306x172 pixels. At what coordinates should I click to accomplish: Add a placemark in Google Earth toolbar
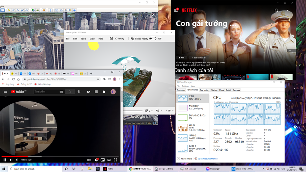pyautogui.click(x=9, y=10)
